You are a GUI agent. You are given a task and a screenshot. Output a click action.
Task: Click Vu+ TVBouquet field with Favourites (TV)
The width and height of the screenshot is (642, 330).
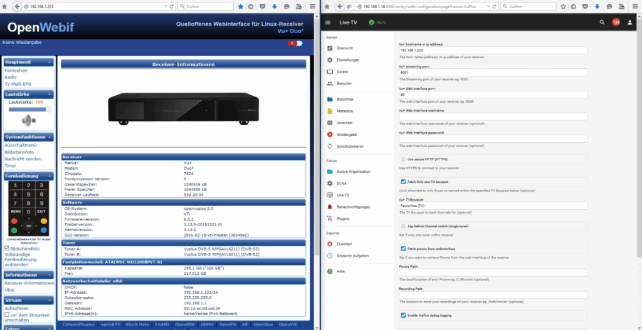(493, 205)
